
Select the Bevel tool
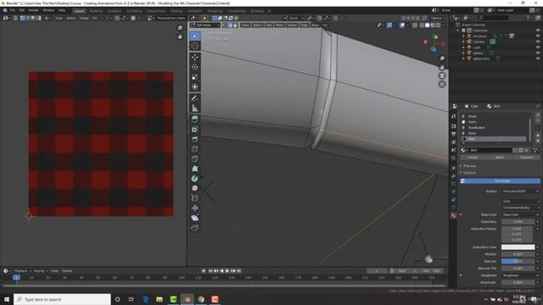point(195,139)
